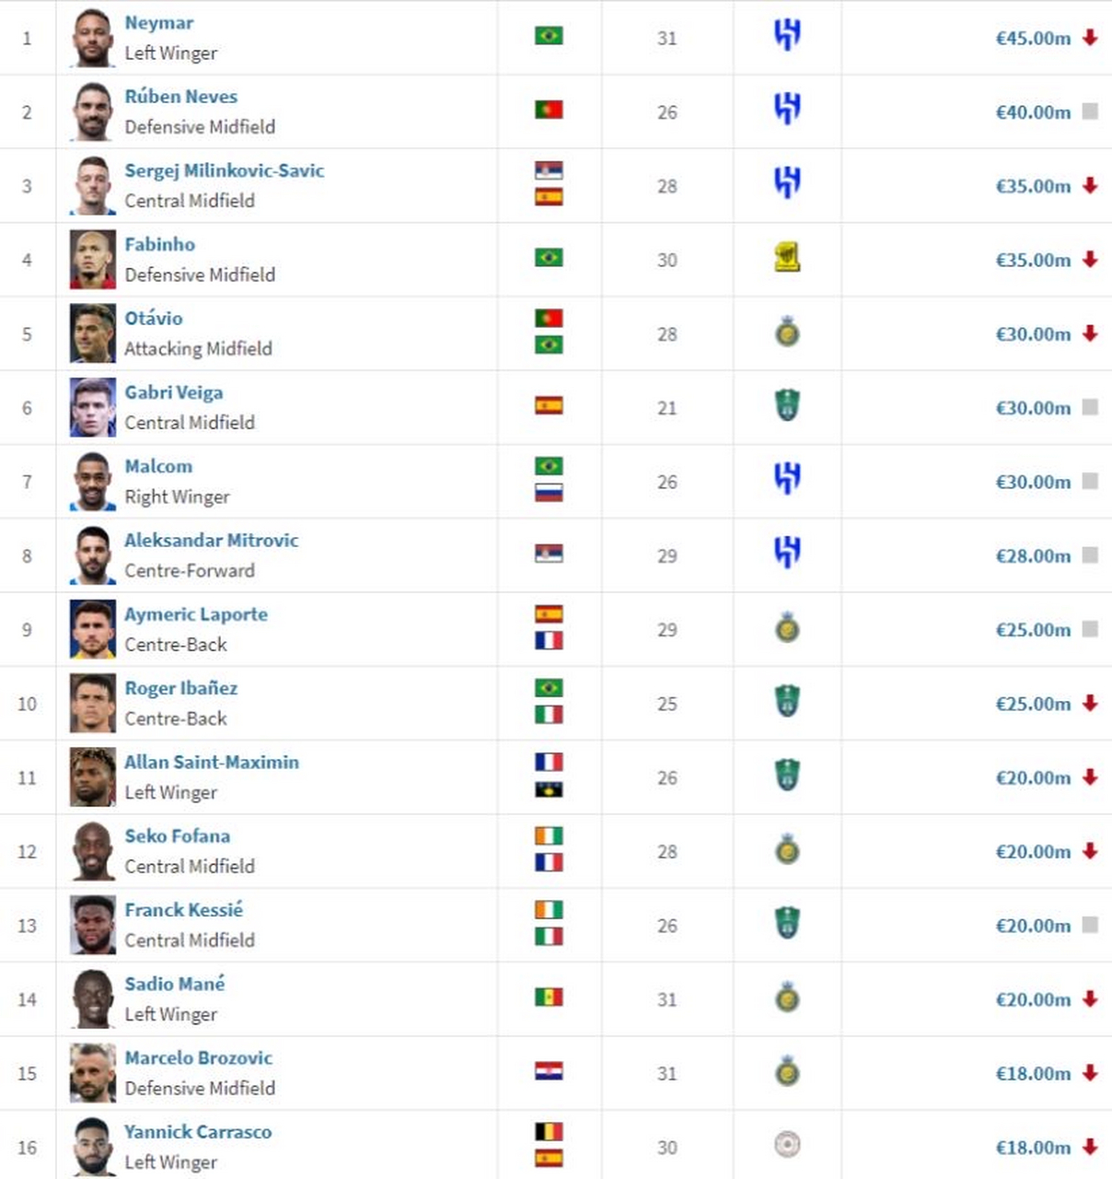Click Seko Fofana's player photo
Viewport: 1112px width, 1179px height.
point(93,851)
